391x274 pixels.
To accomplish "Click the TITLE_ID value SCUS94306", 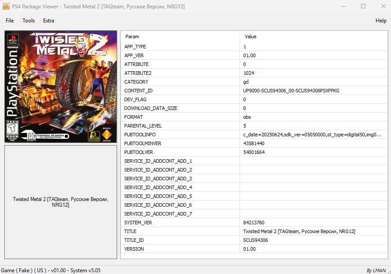I will (255, 241).
